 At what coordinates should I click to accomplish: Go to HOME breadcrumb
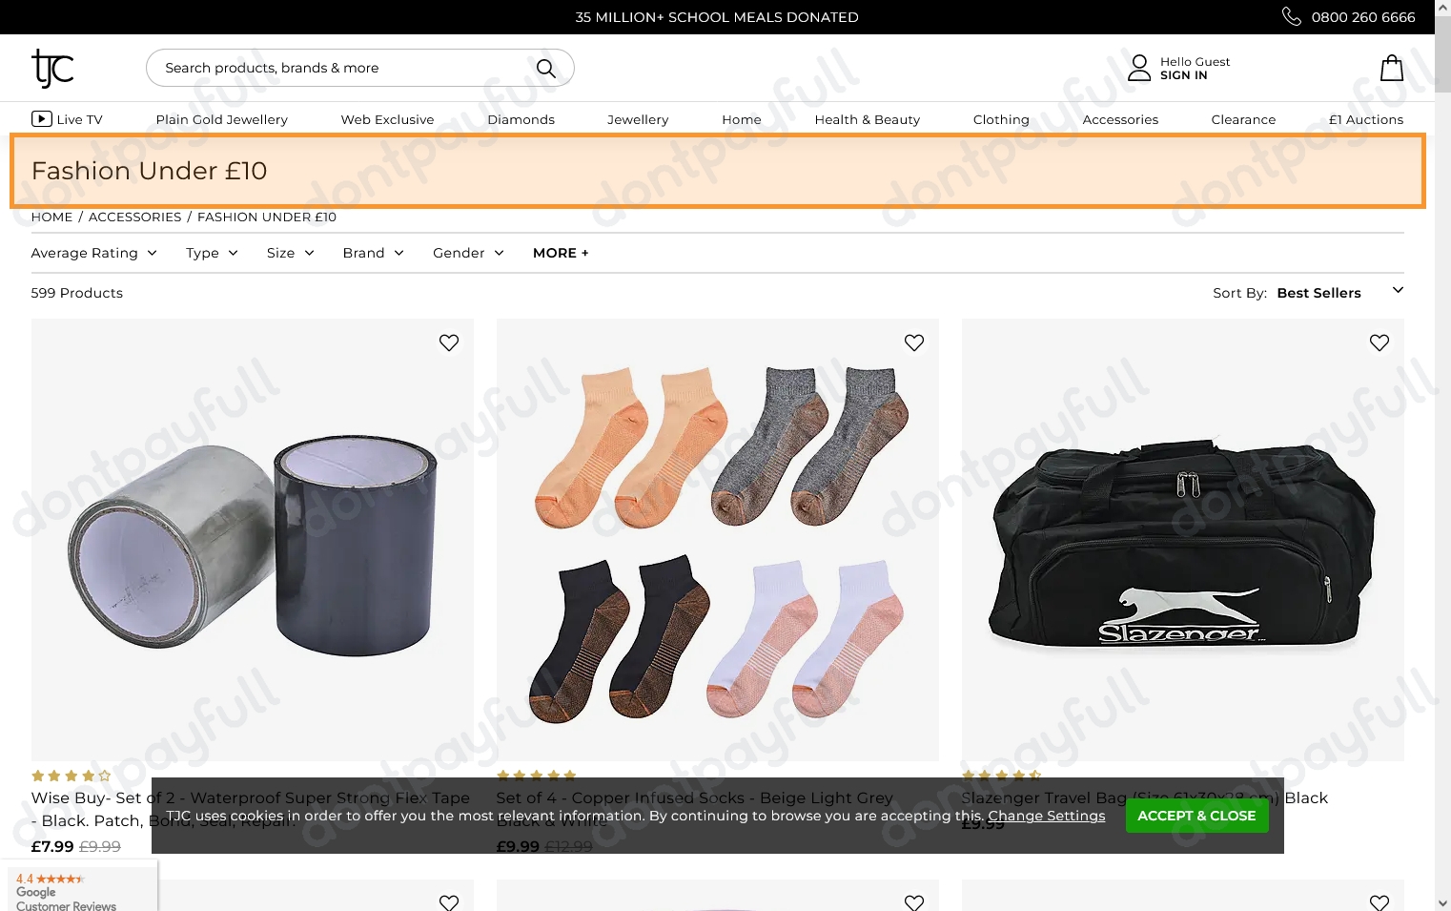tap(51, 217)
